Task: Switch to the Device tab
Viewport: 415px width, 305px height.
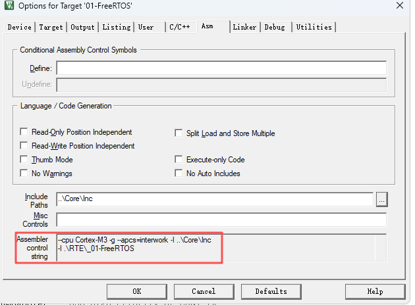Action: [x=20, y=27]
